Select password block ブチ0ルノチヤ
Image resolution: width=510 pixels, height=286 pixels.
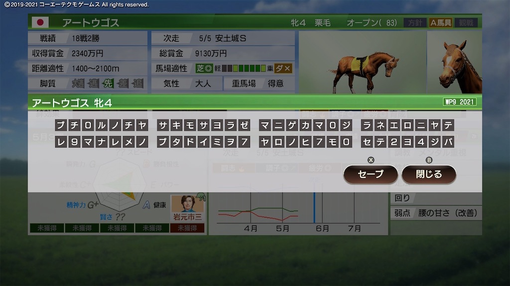click(102, 125)
